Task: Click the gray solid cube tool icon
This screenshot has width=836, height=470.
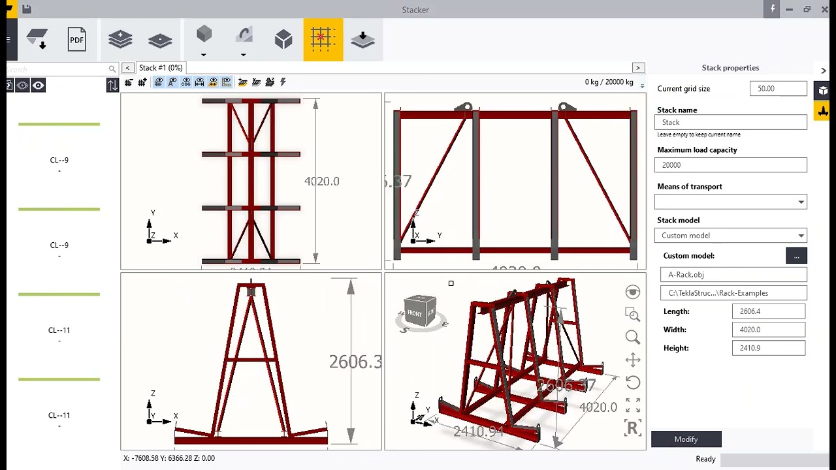Action: pyautogui.click(x=204, y=35)
